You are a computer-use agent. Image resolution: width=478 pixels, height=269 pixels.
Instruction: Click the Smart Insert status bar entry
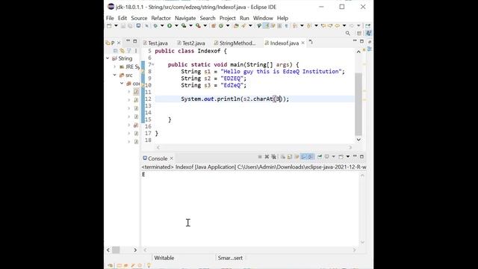tap(230, 258)
